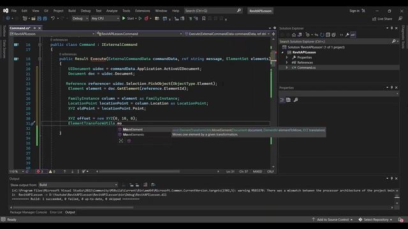
Task: Open the Extensions menu
Action: 143,11
